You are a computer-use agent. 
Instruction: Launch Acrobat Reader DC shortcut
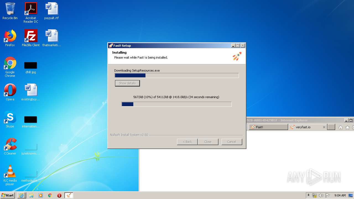point(31,13)
